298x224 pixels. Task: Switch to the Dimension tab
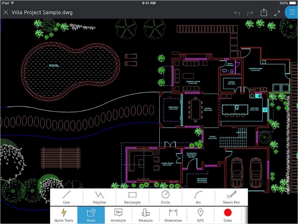[x=173, y=215]
